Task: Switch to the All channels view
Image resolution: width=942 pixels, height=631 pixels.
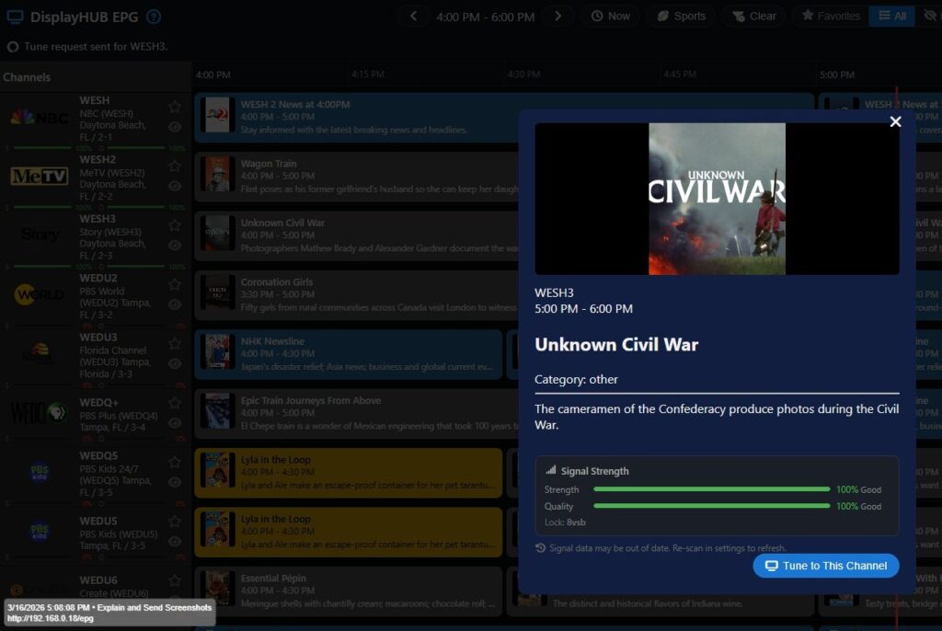Action: tap(891, 17)
